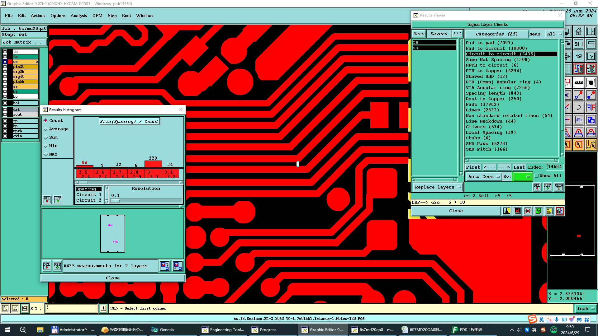Click the XY pan window icon
This screenshot has height=336, width=598.
click(591, 32)
